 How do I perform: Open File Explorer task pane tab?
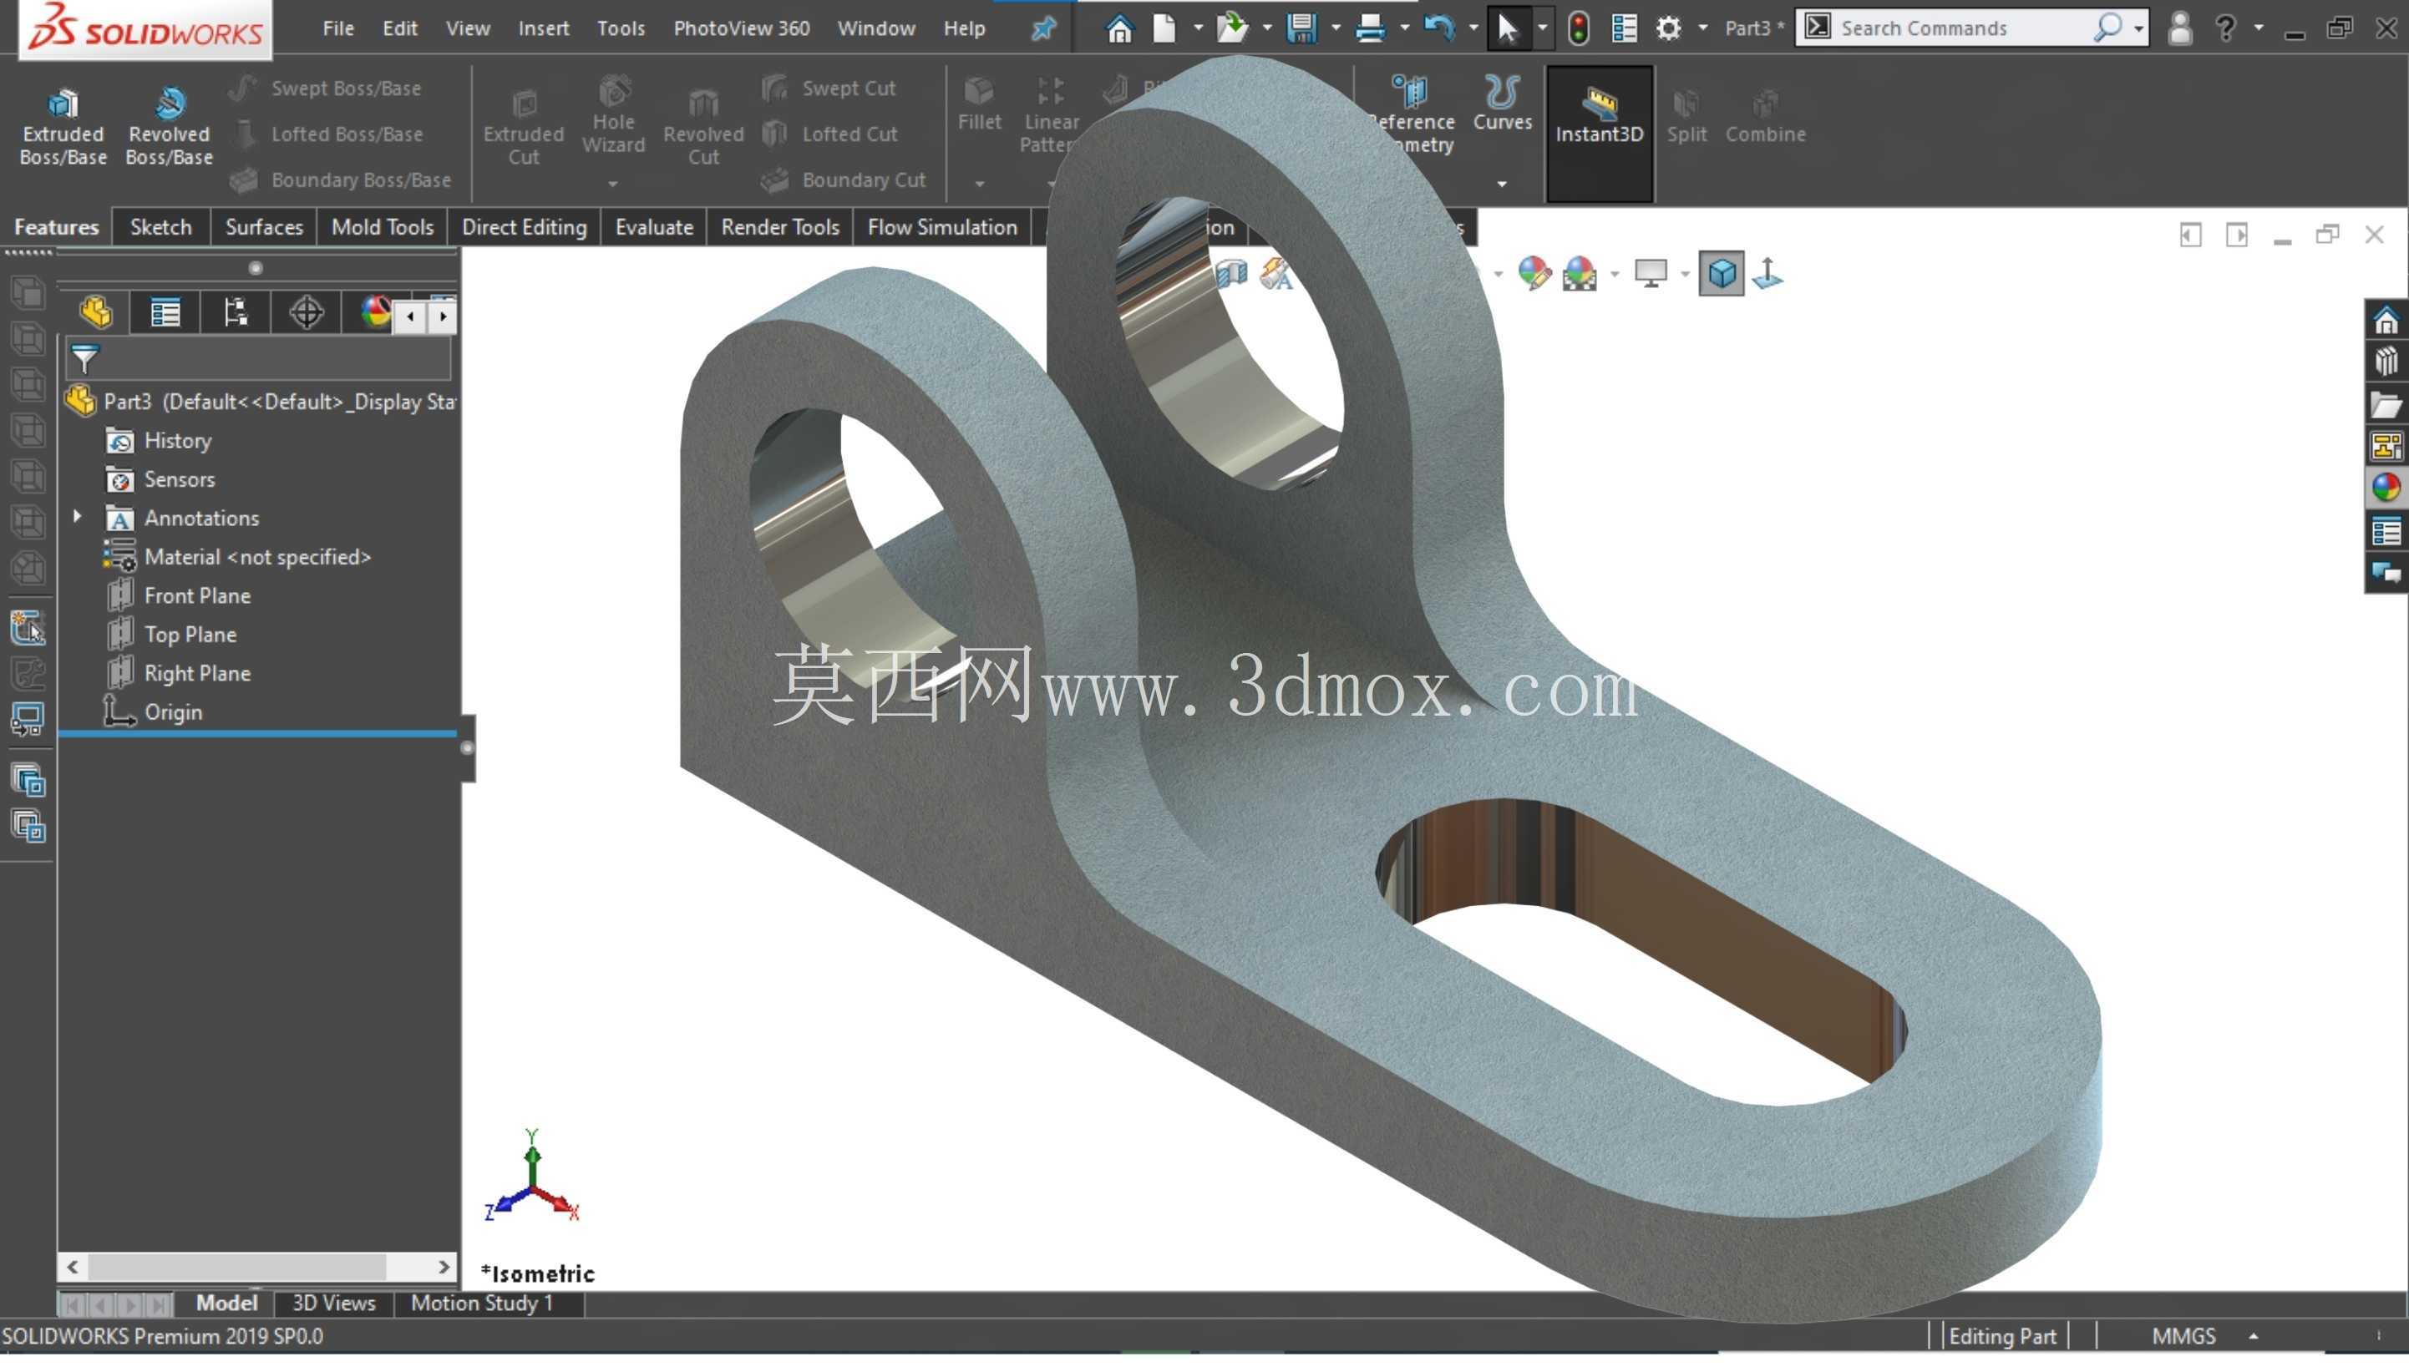[x=2386, y=405]
